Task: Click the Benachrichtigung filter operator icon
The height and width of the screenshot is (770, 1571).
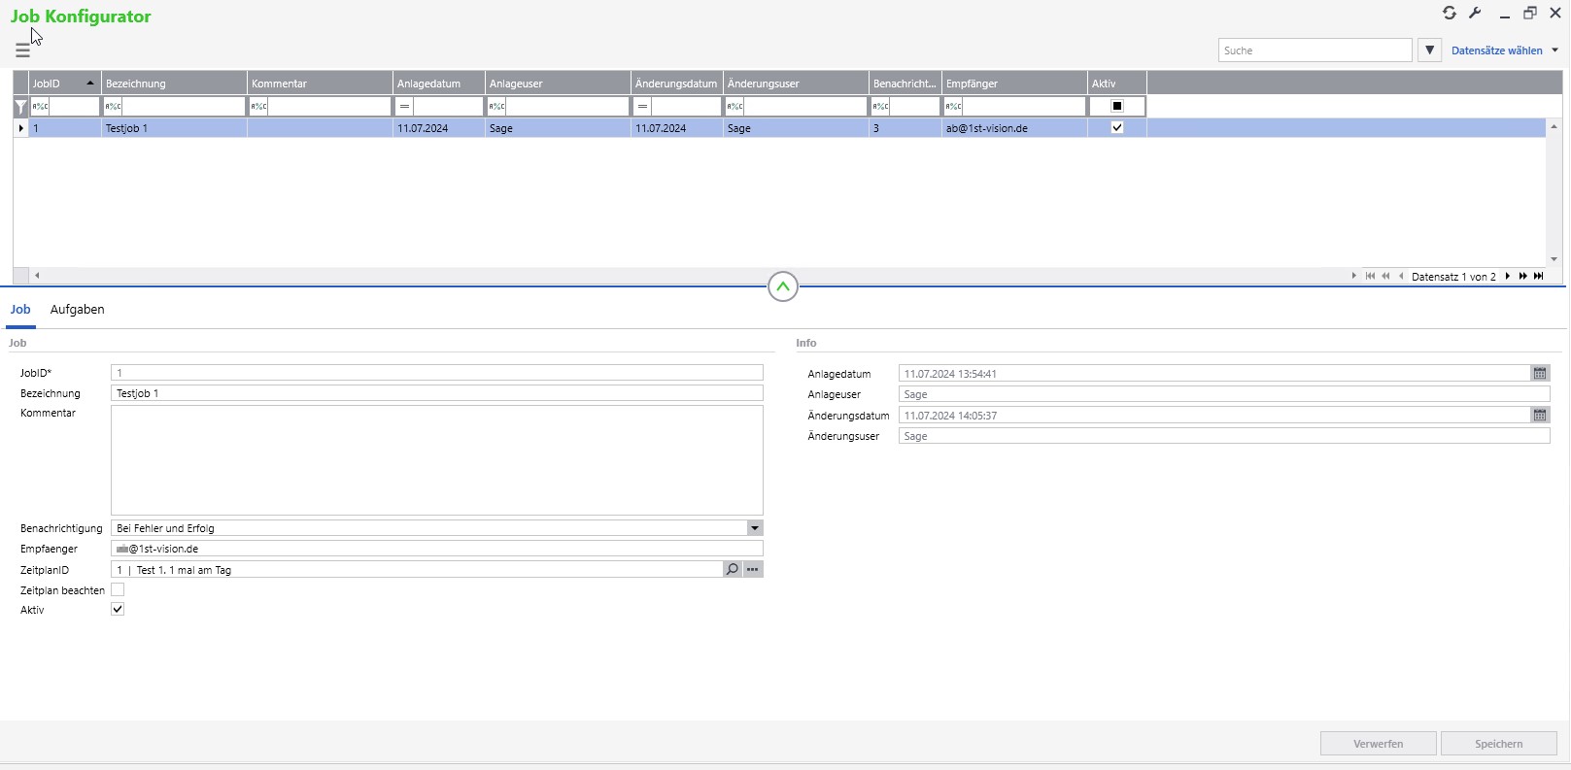Action: click(x=880, y=107)
